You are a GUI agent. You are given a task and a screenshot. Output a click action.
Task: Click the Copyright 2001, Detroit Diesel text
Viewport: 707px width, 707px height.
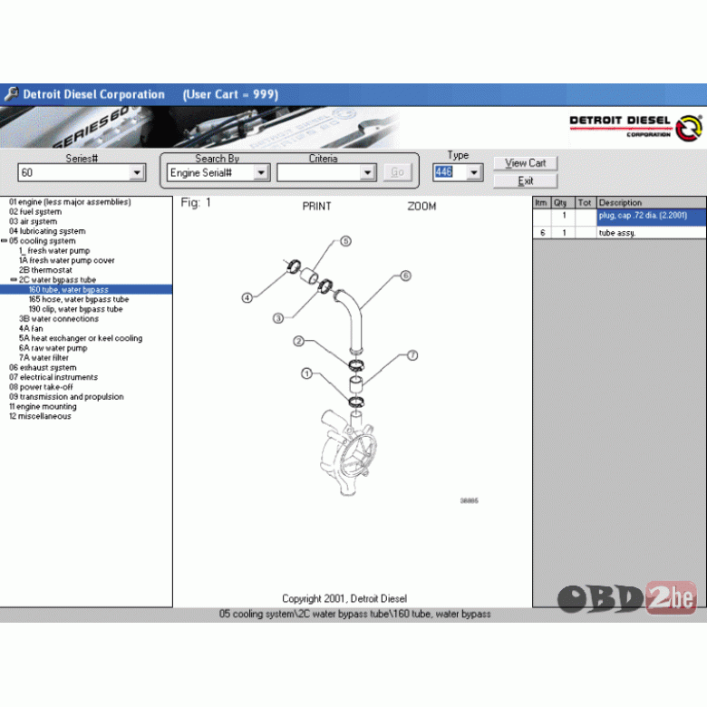(x=344, y=598)
